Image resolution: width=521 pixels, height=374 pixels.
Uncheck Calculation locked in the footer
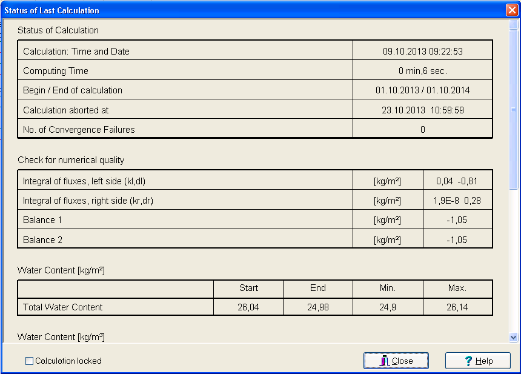point(28,361)
